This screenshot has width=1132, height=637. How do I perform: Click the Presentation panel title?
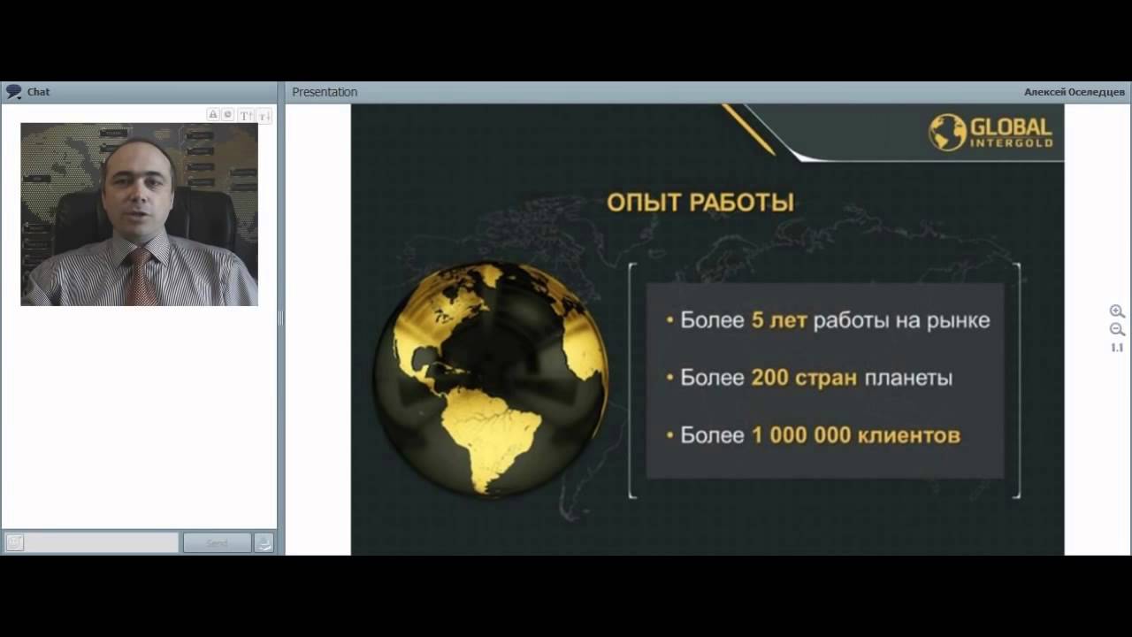click(x=325, y=92)
